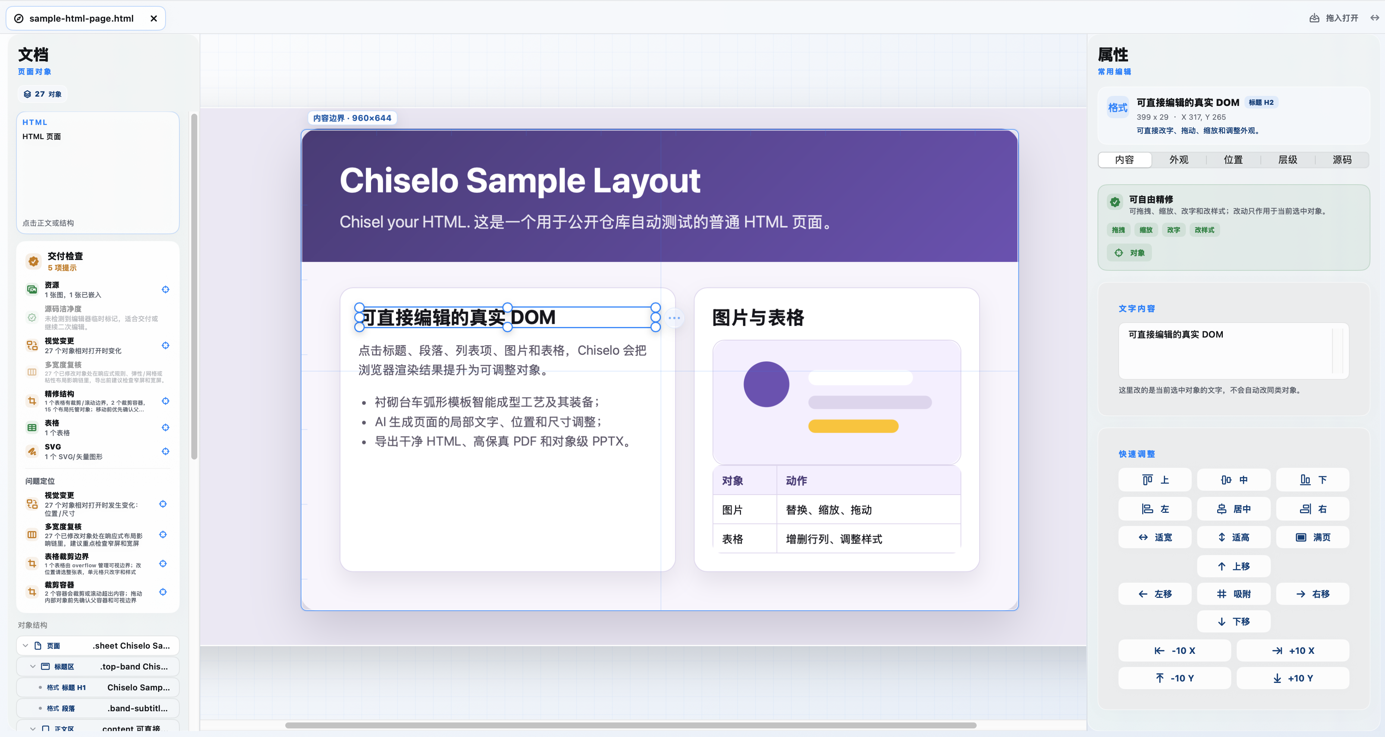Click the 拖入打开 import icon at top right
The height and width of the screenshot is (737, 1385).
coord(1314,18)
